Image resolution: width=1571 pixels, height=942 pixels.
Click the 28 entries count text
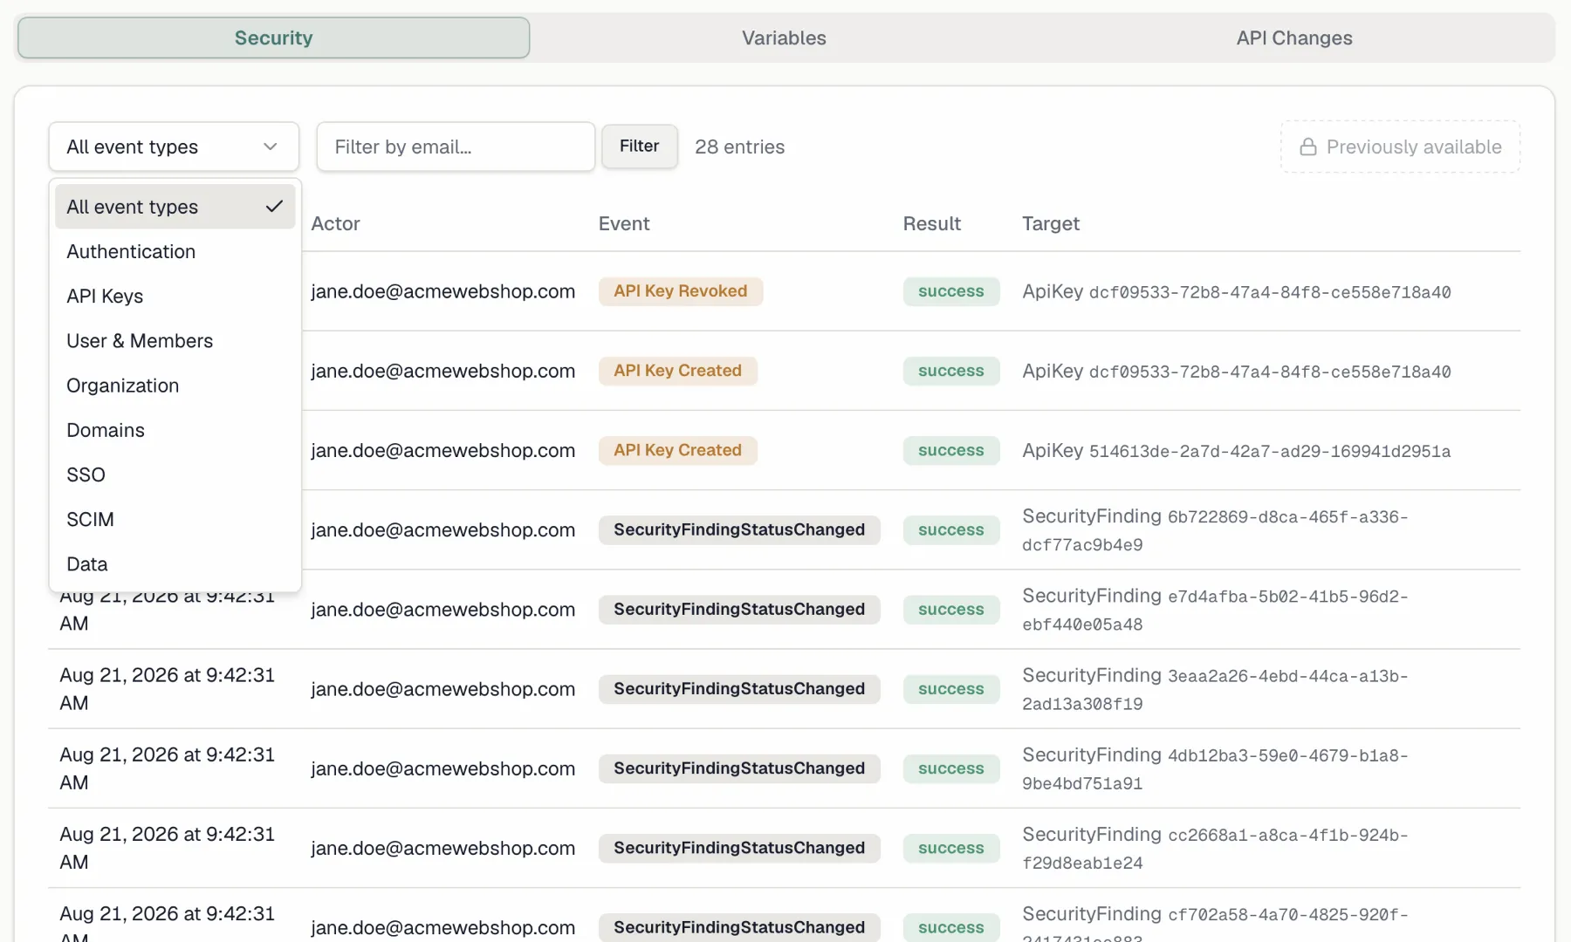(739, 147)
